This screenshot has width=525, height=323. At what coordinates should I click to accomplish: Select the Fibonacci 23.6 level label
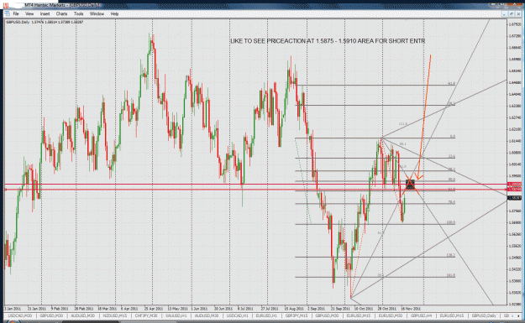coord(452,157)
